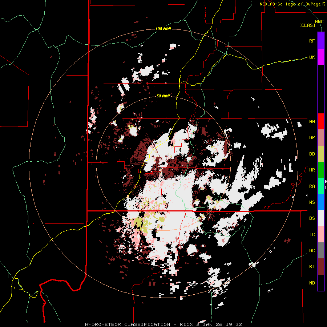Click the 'UK' legend label
The height and width of the screenshot is (327, 327).
click(312, 57)
